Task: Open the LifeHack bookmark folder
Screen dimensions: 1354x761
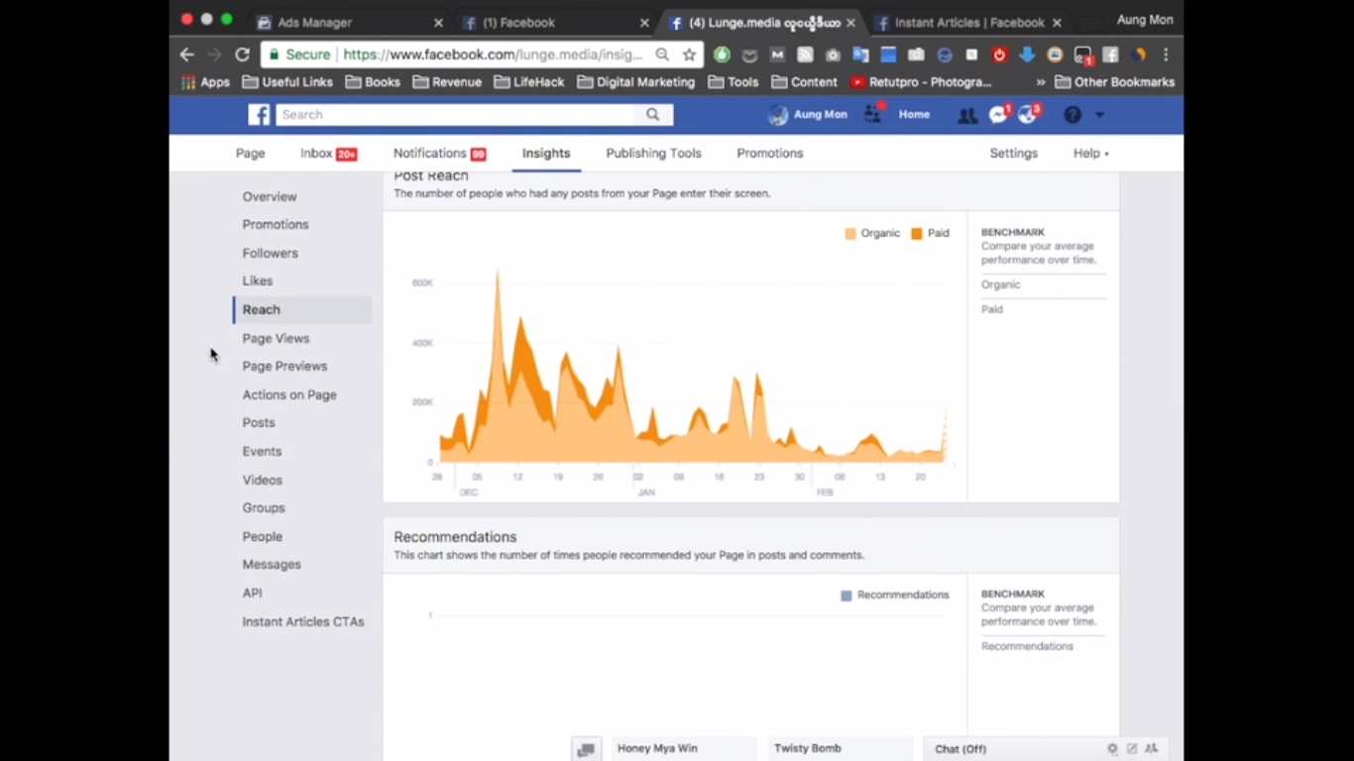Action: (x=529, y=82)
